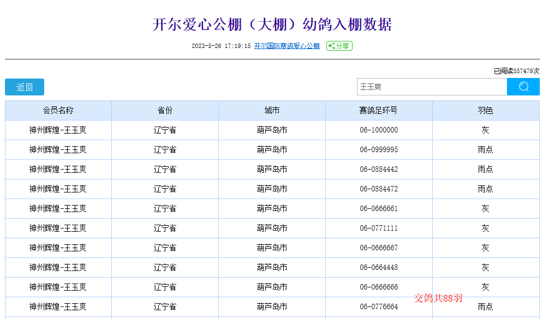
Task: Select ring number 06-0999995 cell
Action: pyautogui.click(x=379, y=150)
